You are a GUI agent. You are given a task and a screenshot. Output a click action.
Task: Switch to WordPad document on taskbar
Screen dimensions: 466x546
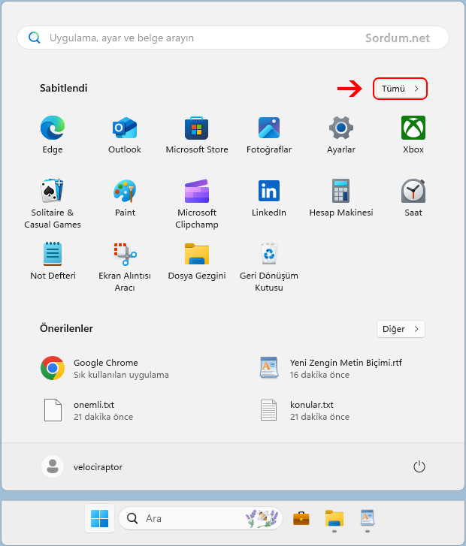(x=367, y=518)
